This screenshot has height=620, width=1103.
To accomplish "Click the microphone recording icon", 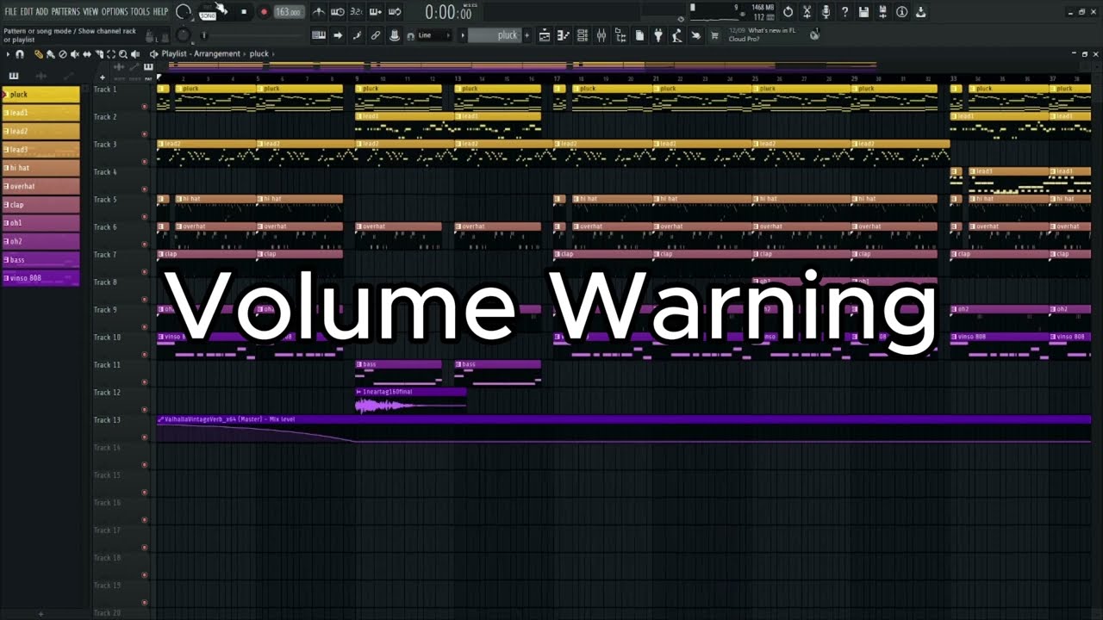I will point(826,12).
